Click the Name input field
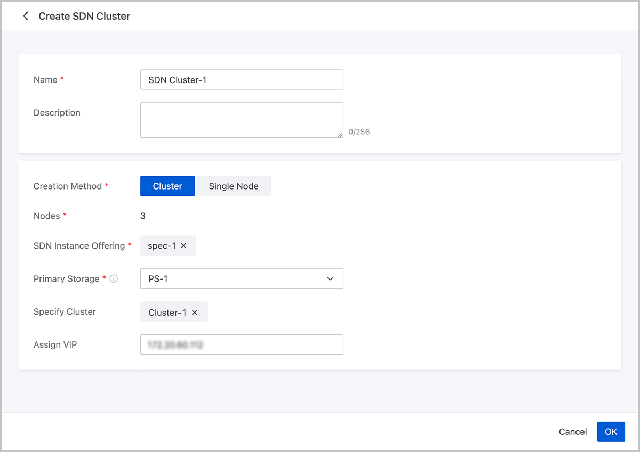The height and width of the screenshot is (452, 640). (241, 80)
